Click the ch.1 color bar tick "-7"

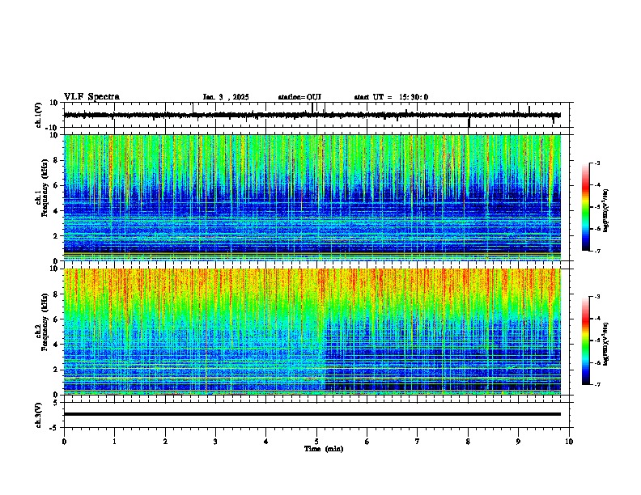pyautogui.click(x=597, y=251)
